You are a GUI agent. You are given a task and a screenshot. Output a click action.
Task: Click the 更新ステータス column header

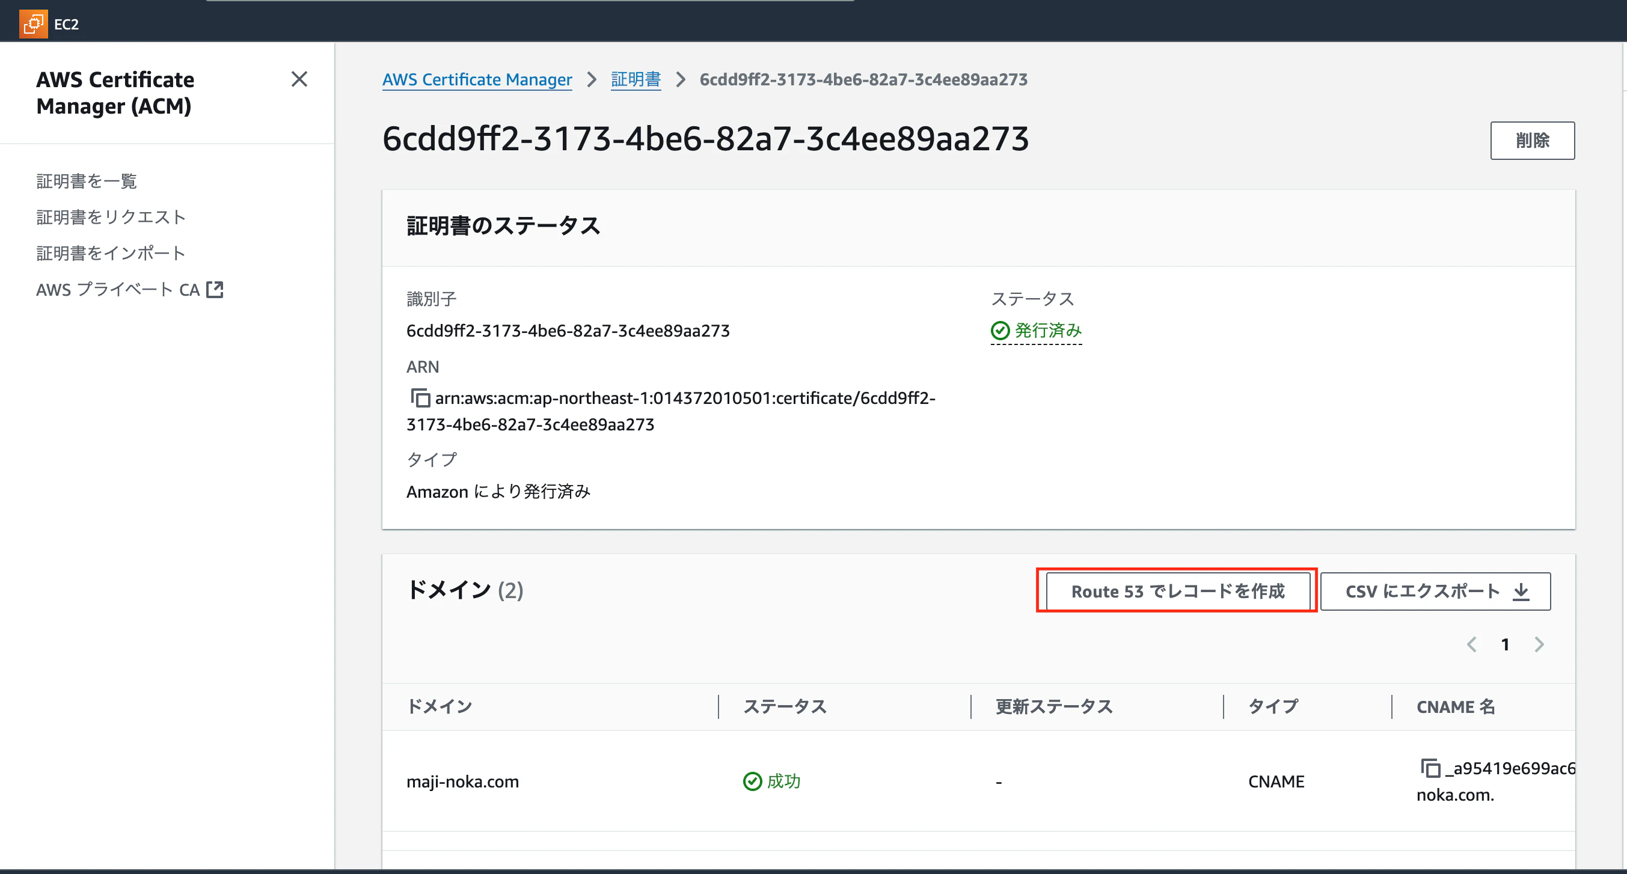(x=1054, y=706)
